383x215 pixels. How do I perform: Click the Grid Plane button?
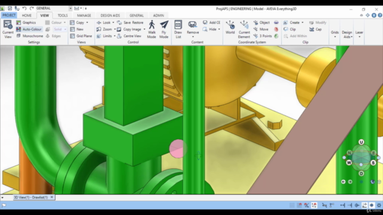pyautogui.click(x=81, y=36)
